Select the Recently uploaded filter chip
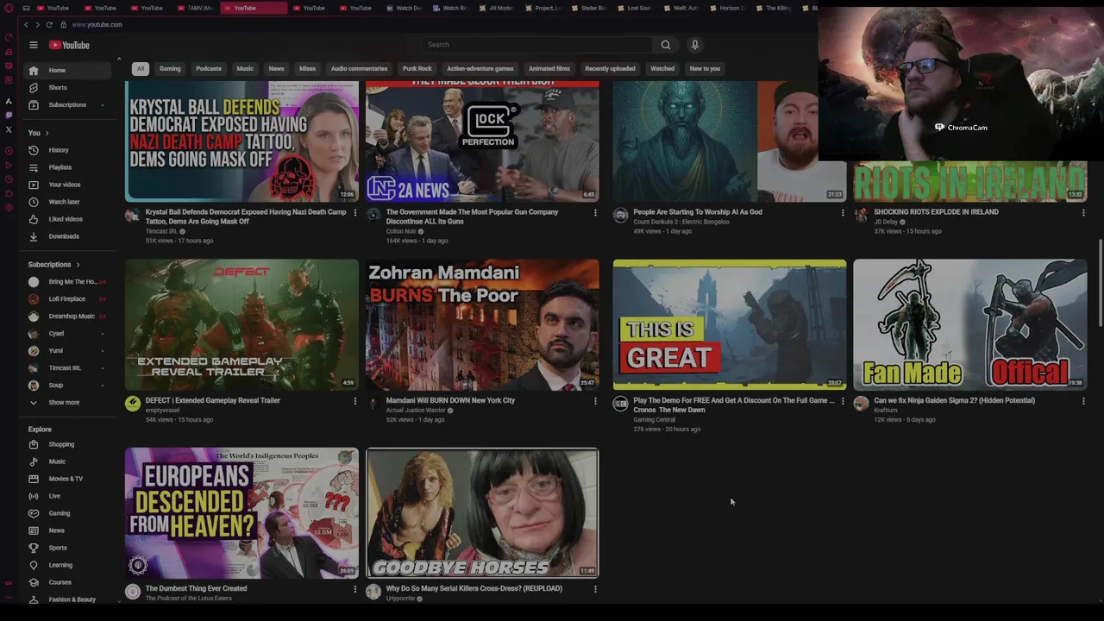This screenshot has width=1104, height=621. pos(610,68)
